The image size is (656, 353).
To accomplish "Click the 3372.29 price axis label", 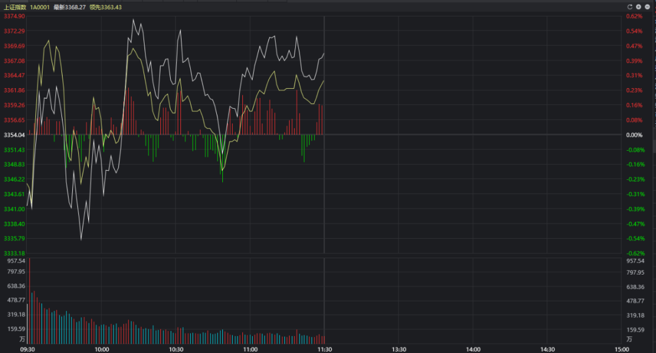I will [14, 31].
